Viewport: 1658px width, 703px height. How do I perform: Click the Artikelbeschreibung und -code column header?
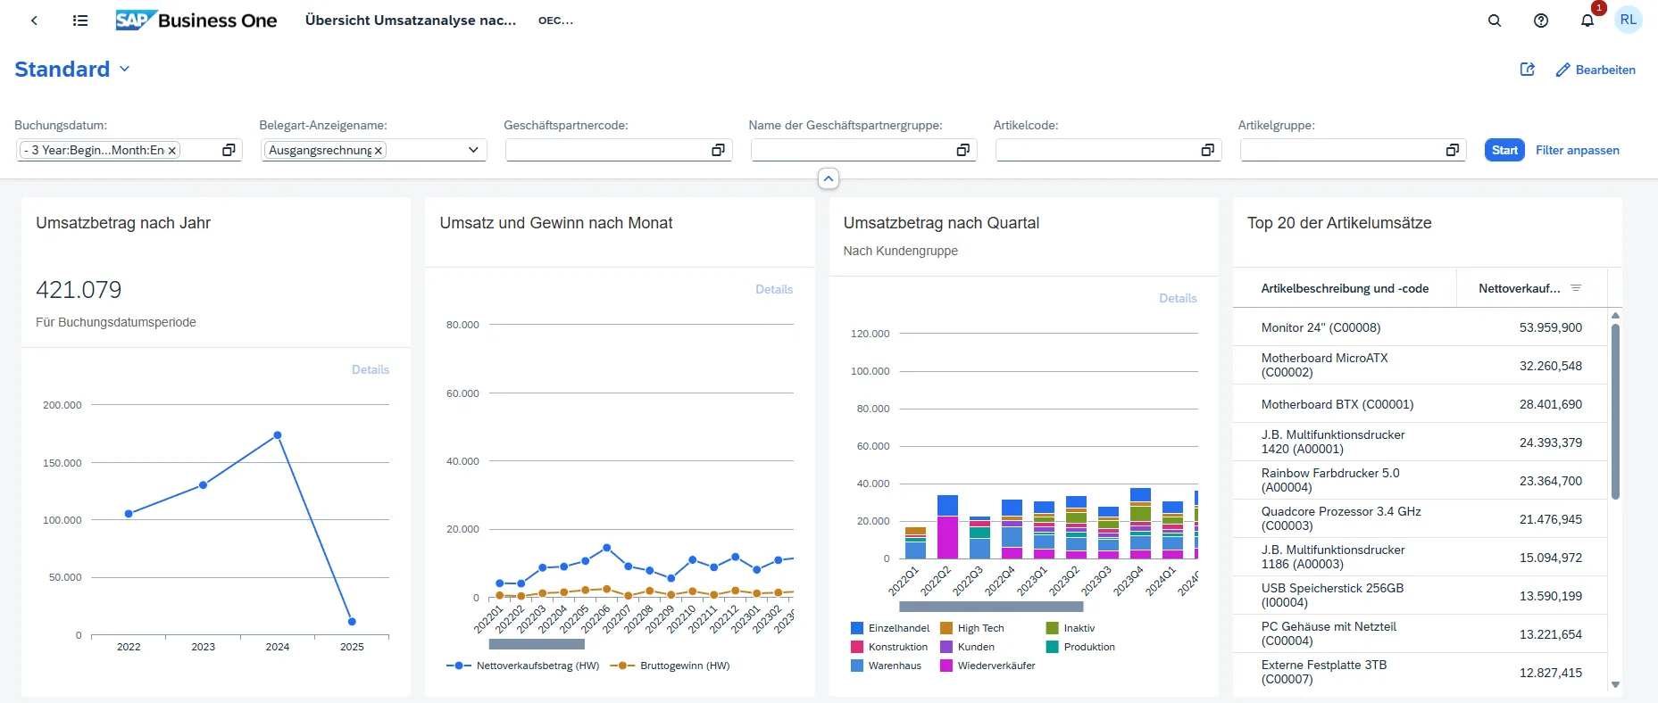[1344, 288]
